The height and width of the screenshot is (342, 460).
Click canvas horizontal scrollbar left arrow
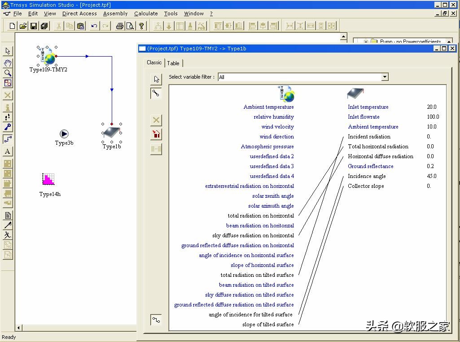coord(19,328)
